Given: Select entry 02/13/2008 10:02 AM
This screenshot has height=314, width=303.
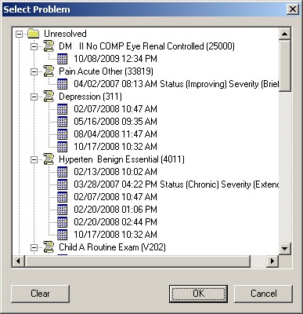Looking at the screenshot, I should click(115, 172).
